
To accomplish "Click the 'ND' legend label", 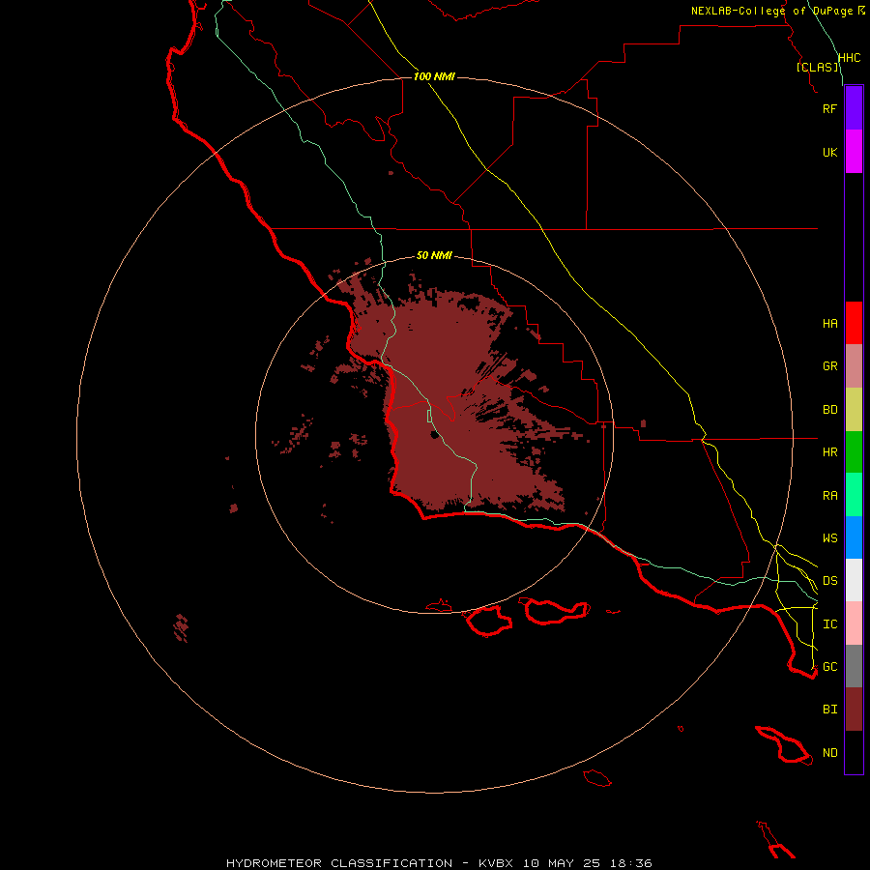I will tap(829, 753).
